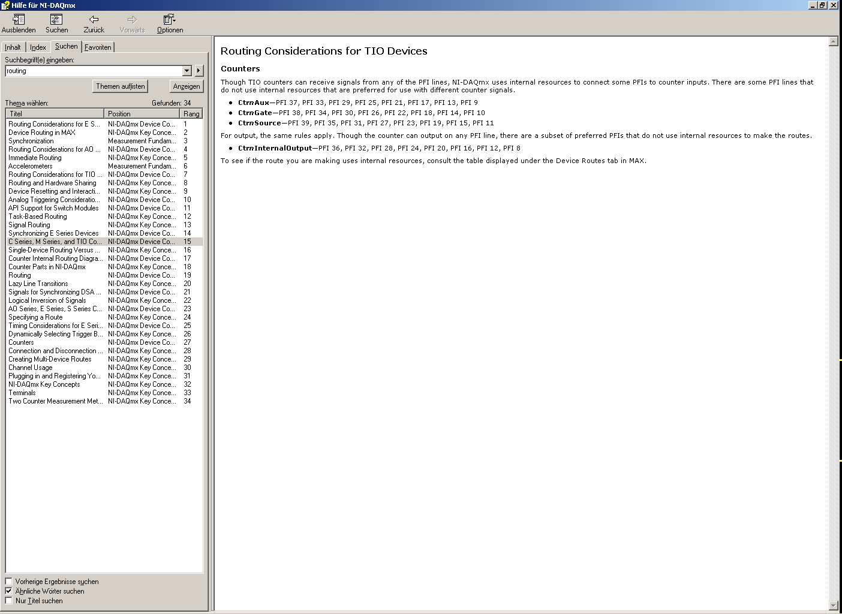842x614 pixels.
Task: Select the 'Specifying a Route' result
Action: coord(104,317)
